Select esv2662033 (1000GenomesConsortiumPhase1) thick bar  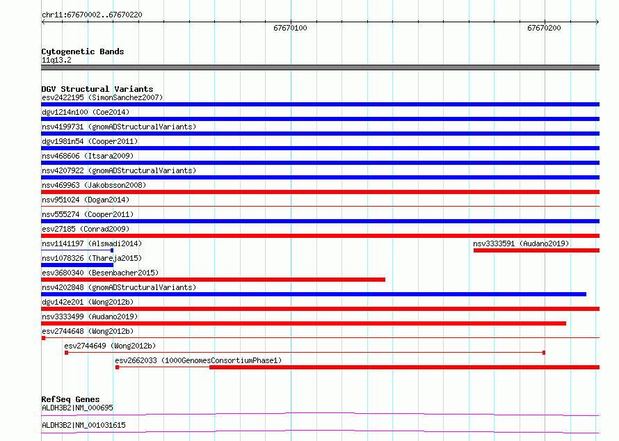[x=404, y=367]
